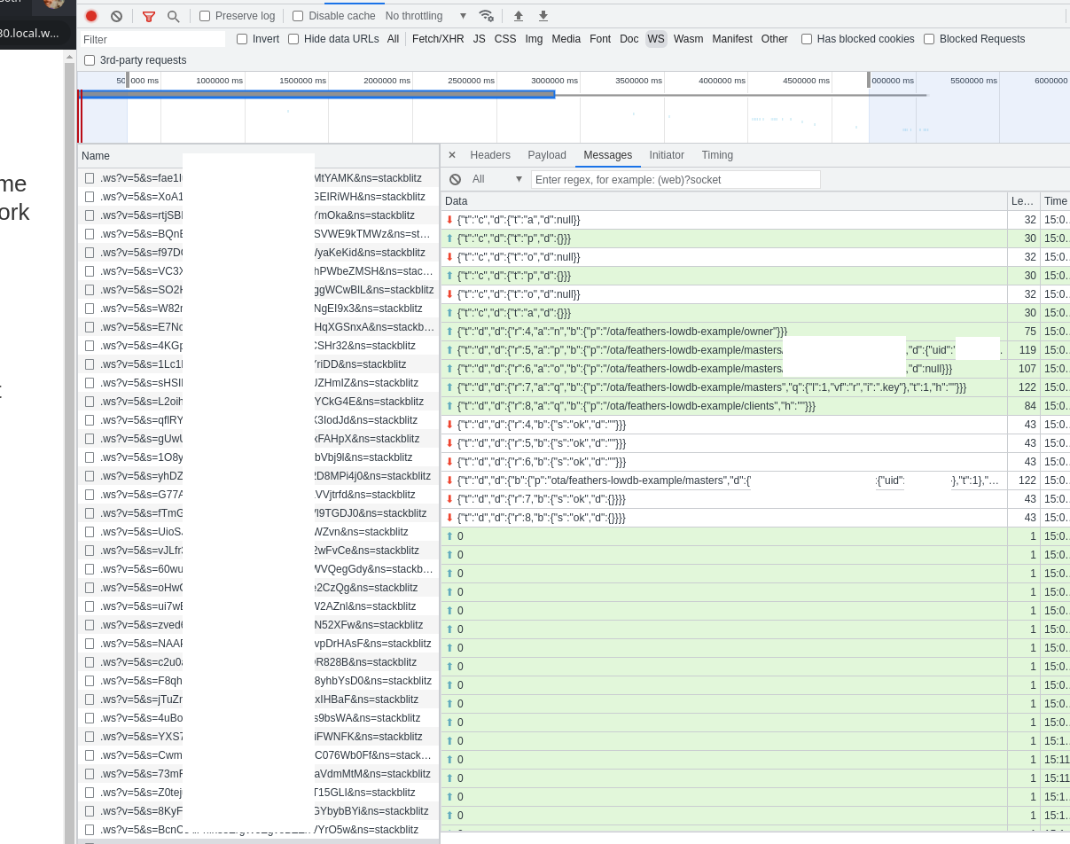The width and height of the screenshot is (1070, 844).
Task: Open network search magnifier
Action: pyautogui.click(x=173, y=16)
